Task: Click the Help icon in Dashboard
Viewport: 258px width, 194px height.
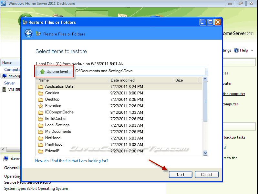Action: 236,50
